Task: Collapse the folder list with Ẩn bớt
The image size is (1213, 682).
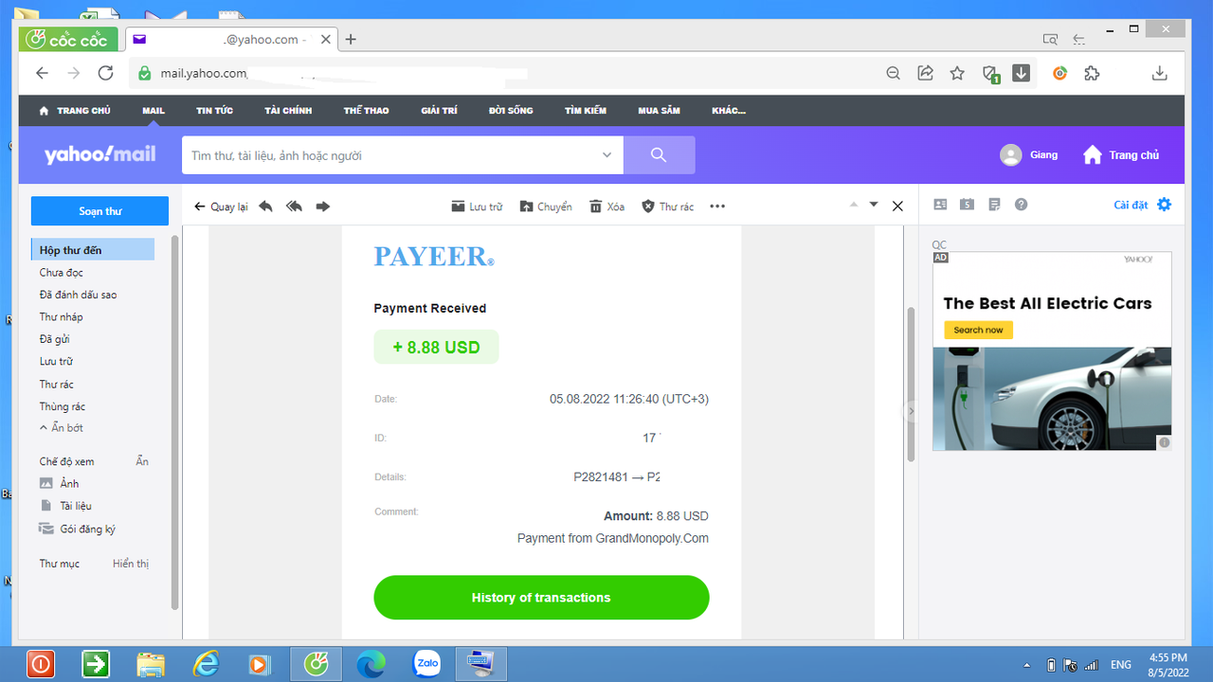Action: pos(62,428)
